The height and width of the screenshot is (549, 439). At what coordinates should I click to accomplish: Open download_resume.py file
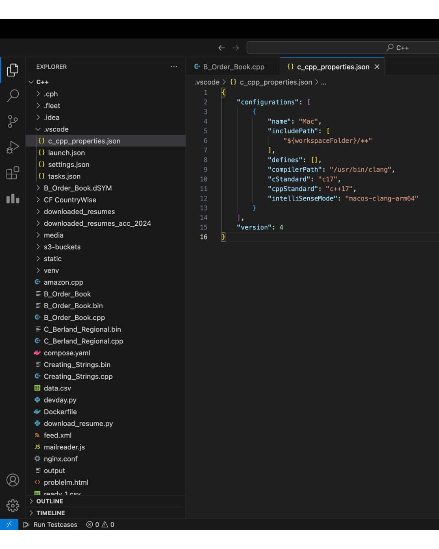click(x=106, y=424)
